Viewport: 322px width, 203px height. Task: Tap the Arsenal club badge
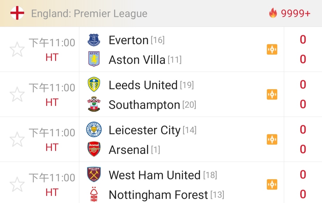pyautogui.click(x=94, y=149)
